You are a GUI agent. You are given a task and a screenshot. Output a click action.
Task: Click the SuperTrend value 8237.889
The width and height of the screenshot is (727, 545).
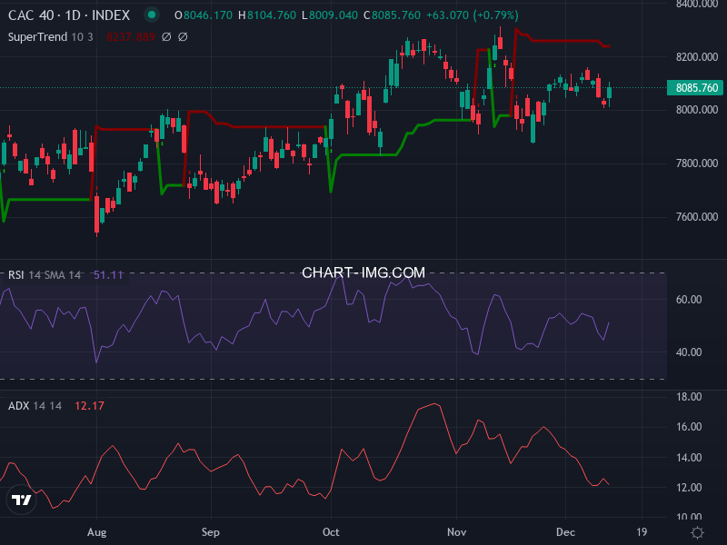point(131,37)
